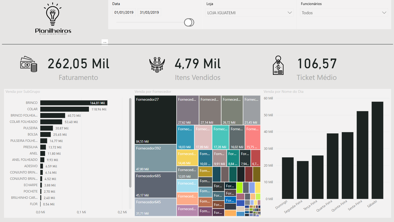Click the jewelry necklace Itens Vendidos icon
The width and height of the screenshot is (394, 222).
coord(157,65)
